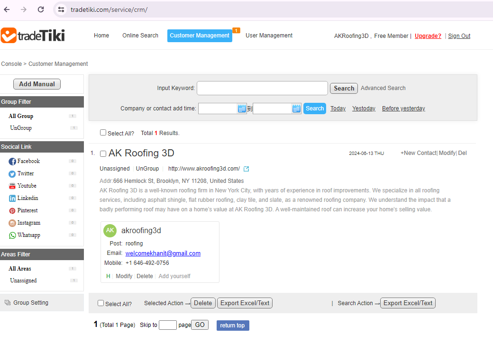
Task: Click Customer Management in the breadcrumb
Action: click(58, 64)
